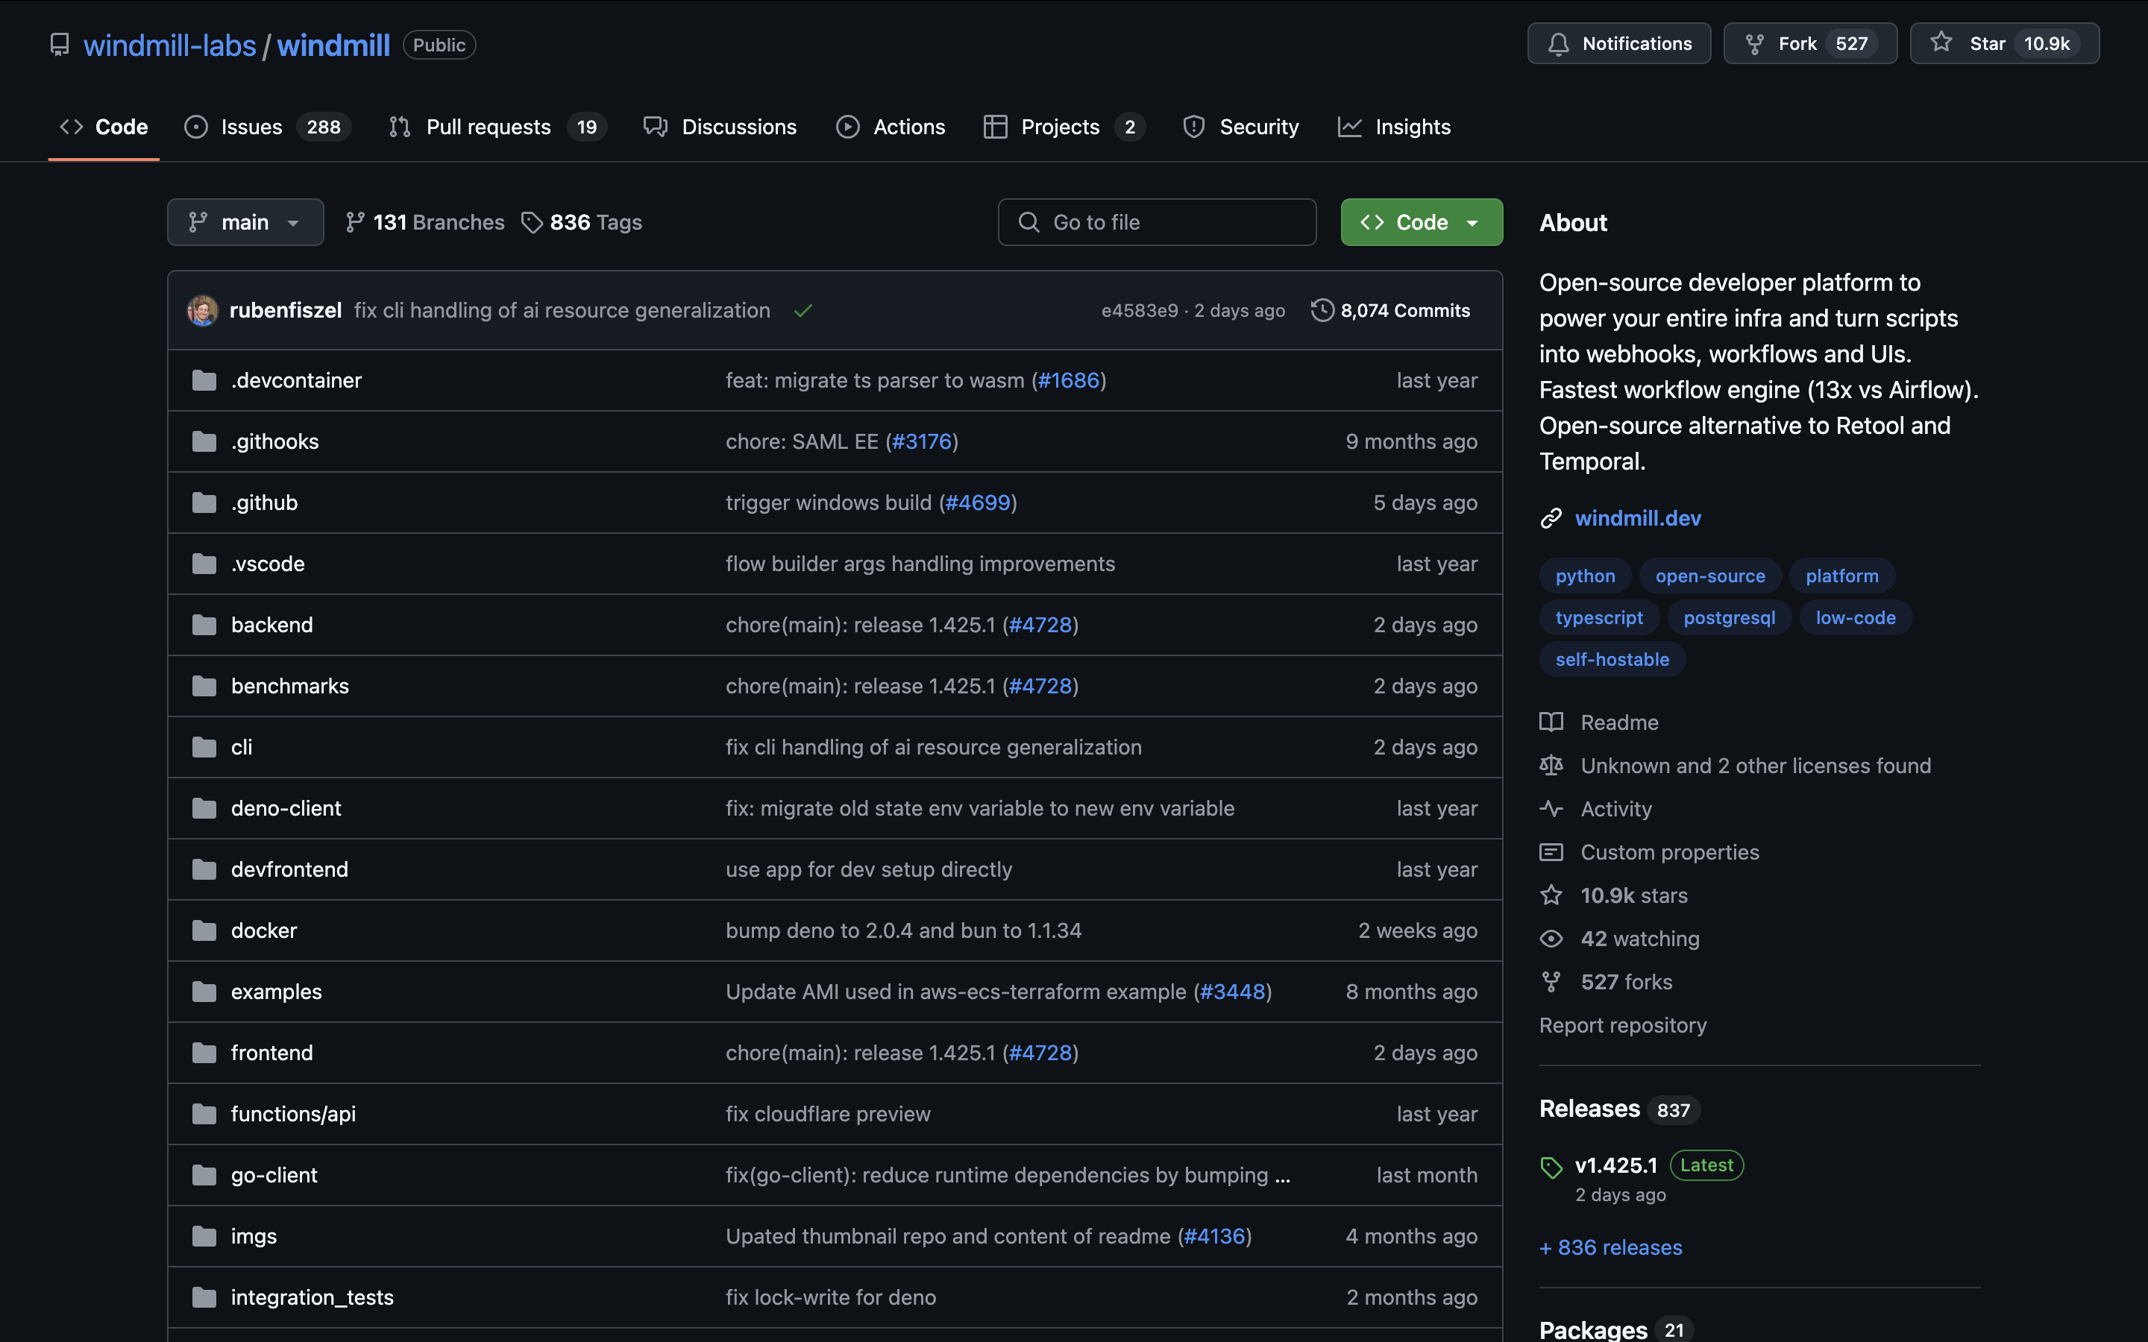Click the + 836 releases link
Screen dimensions: 2148x1342
pyautogui.click(x=1611, y=1248)
